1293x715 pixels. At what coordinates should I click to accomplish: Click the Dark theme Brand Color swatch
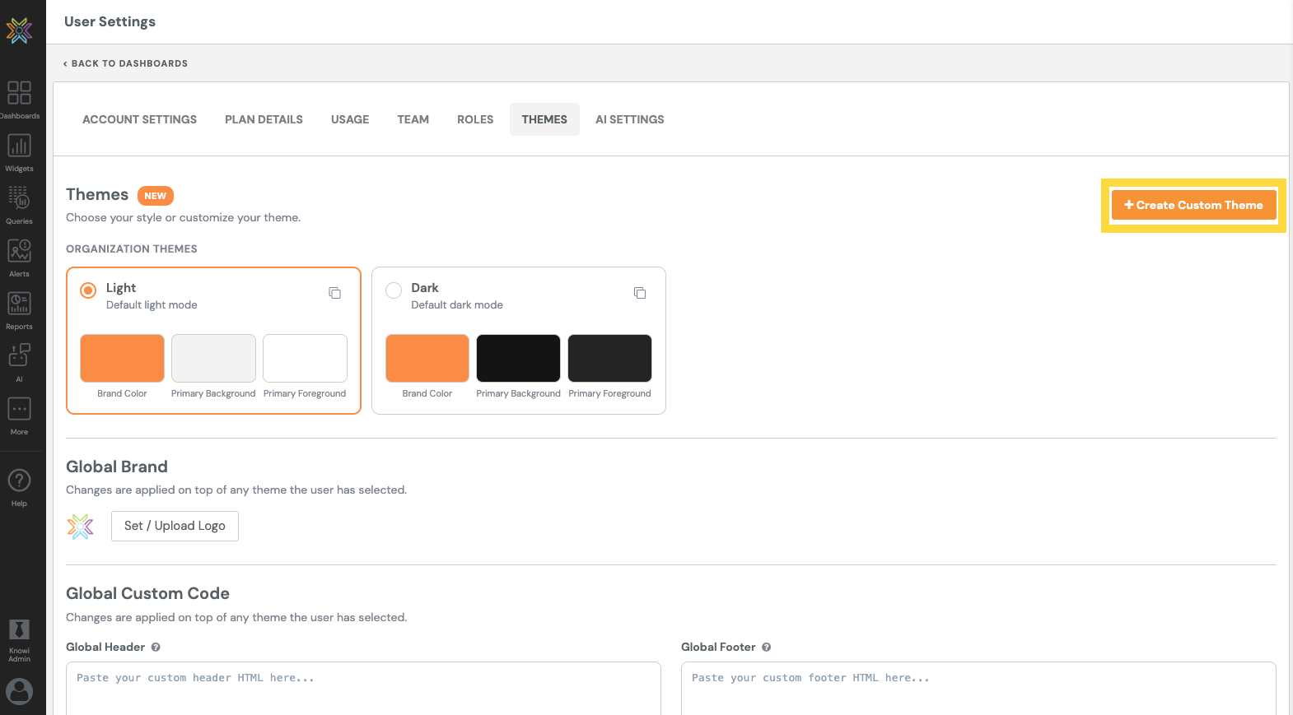click(x=427, y=358)
